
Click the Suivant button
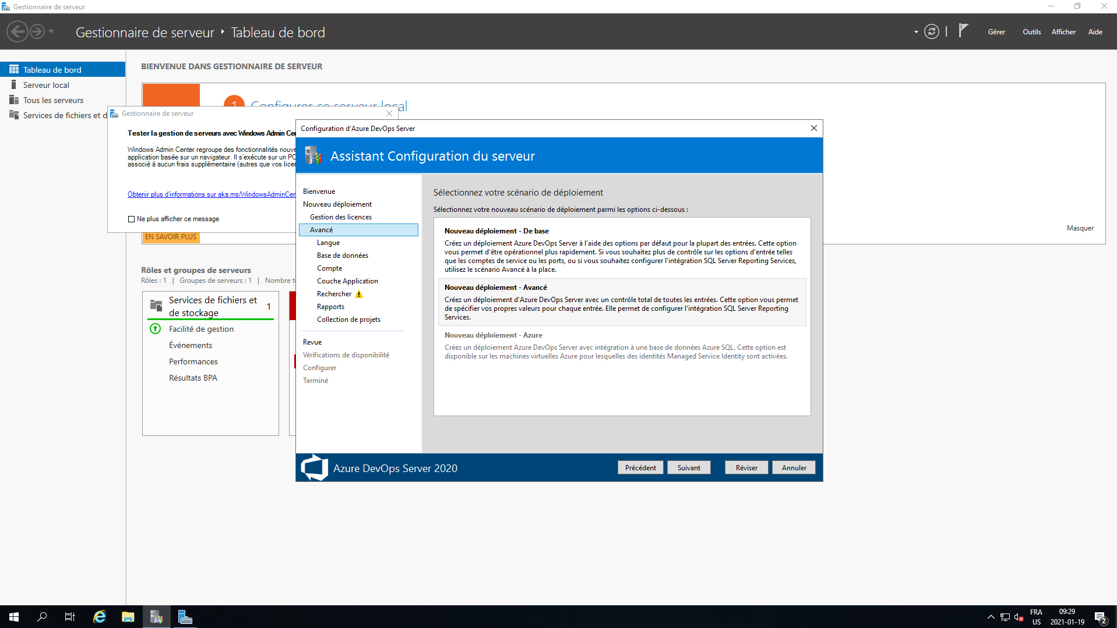(688, 467)
